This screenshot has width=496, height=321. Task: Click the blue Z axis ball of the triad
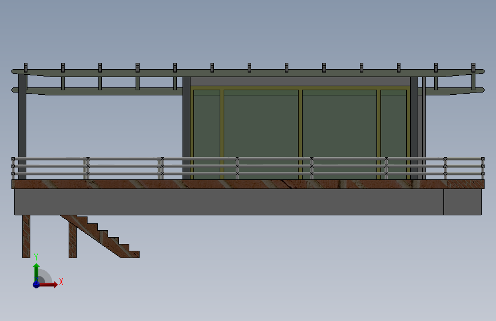point(37,284)
